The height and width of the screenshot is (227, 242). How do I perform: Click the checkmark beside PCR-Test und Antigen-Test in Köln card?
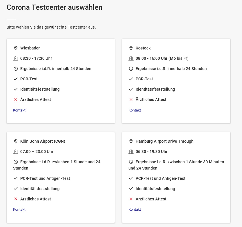click(16, 178)
